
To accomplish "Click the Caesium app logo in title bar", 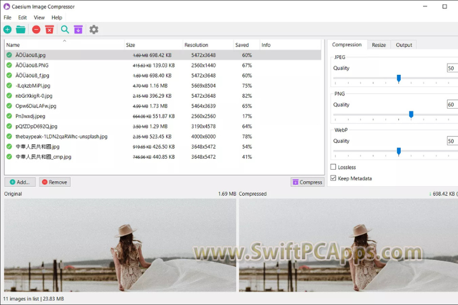I will [x=6, y=6].
